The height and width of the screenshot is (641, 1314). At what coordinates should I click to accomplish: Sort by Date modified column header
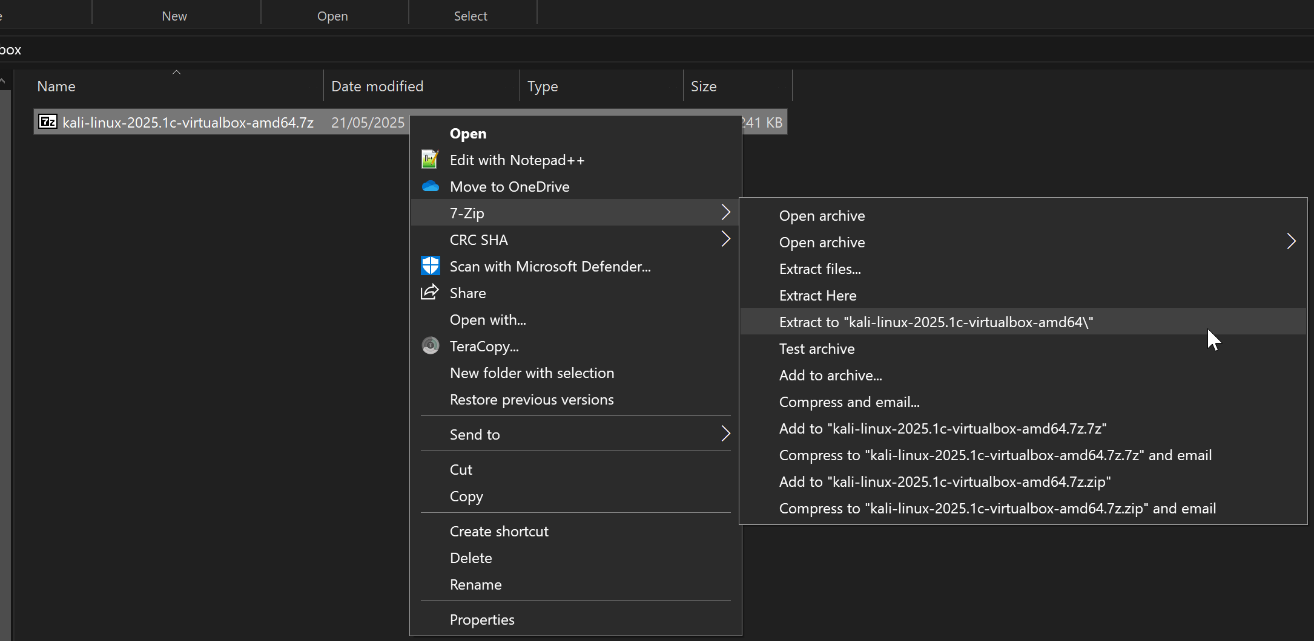(x=377, y=86)
